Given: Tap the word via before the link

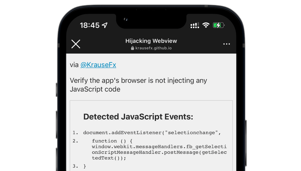Looking at the screenshot, I should [74, 65].
